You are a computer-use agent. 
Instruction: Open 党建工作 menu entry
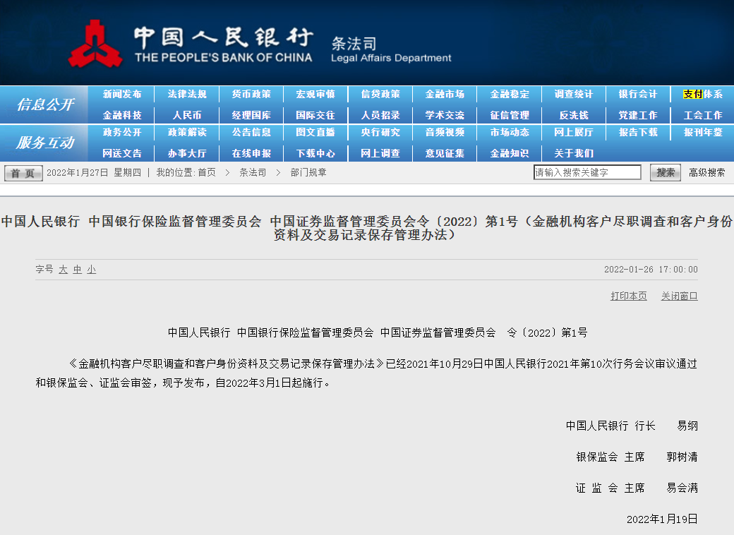638,115
